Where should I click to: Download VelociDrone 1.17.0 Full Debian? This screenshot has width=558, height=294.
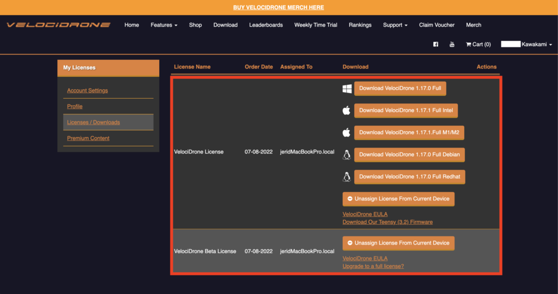[x=410, y=155]
